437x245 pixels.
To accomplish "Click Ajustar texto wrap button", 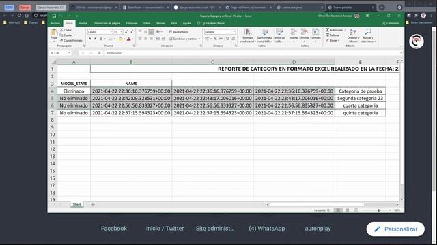I will click(x=179, y=32).
